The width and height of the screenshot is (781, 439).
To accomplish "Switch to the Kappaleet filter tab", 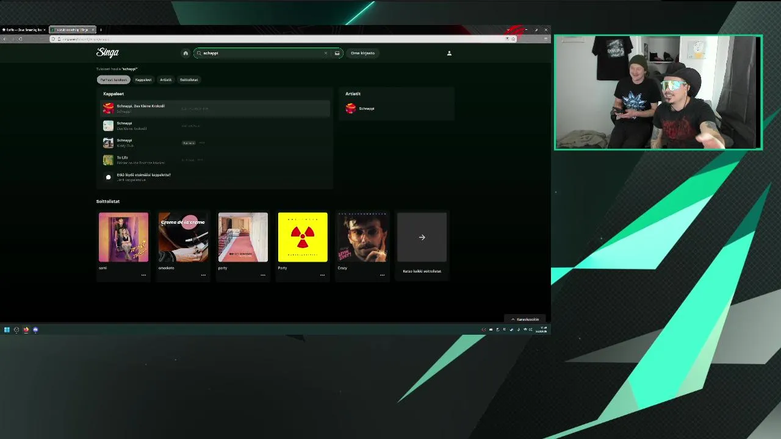I will click(143, 80).
